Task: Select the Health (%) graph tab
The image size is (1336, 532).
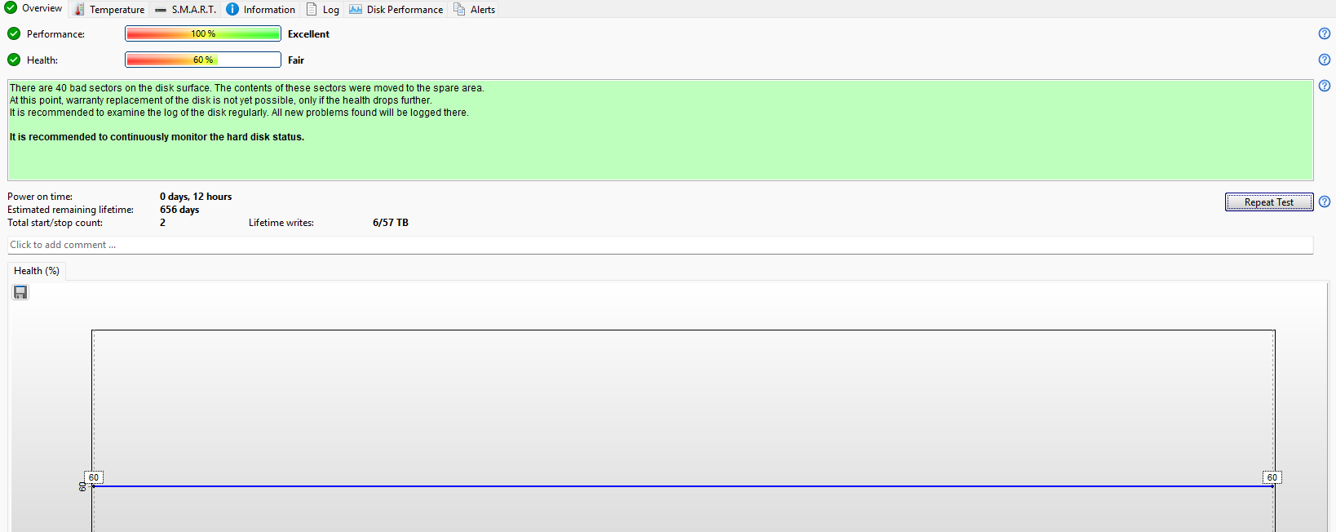Action: [37, 271]
